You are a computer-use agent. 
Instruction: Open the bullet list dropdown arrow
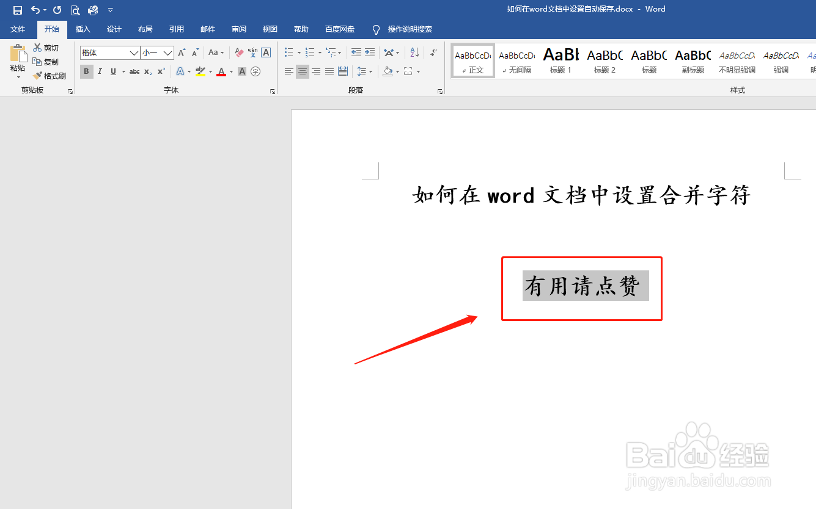299,53
